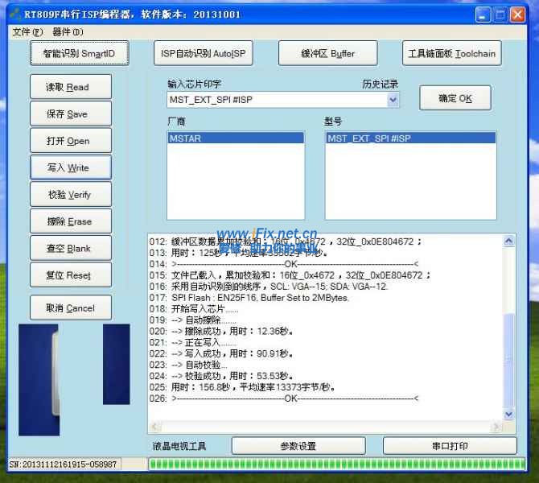Click the green progress bar

pos(337,464)
